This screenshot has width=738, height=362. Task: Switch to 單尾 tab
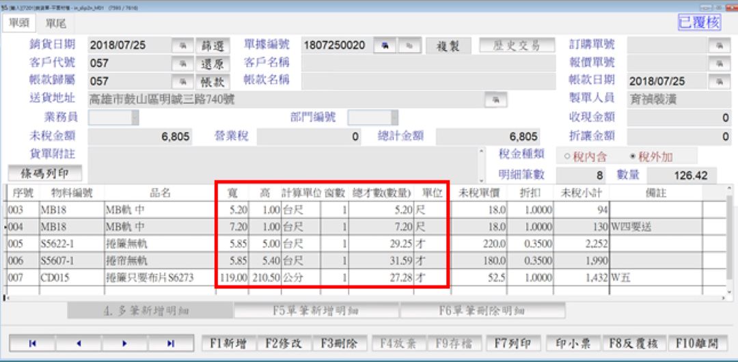click(55, 23)
